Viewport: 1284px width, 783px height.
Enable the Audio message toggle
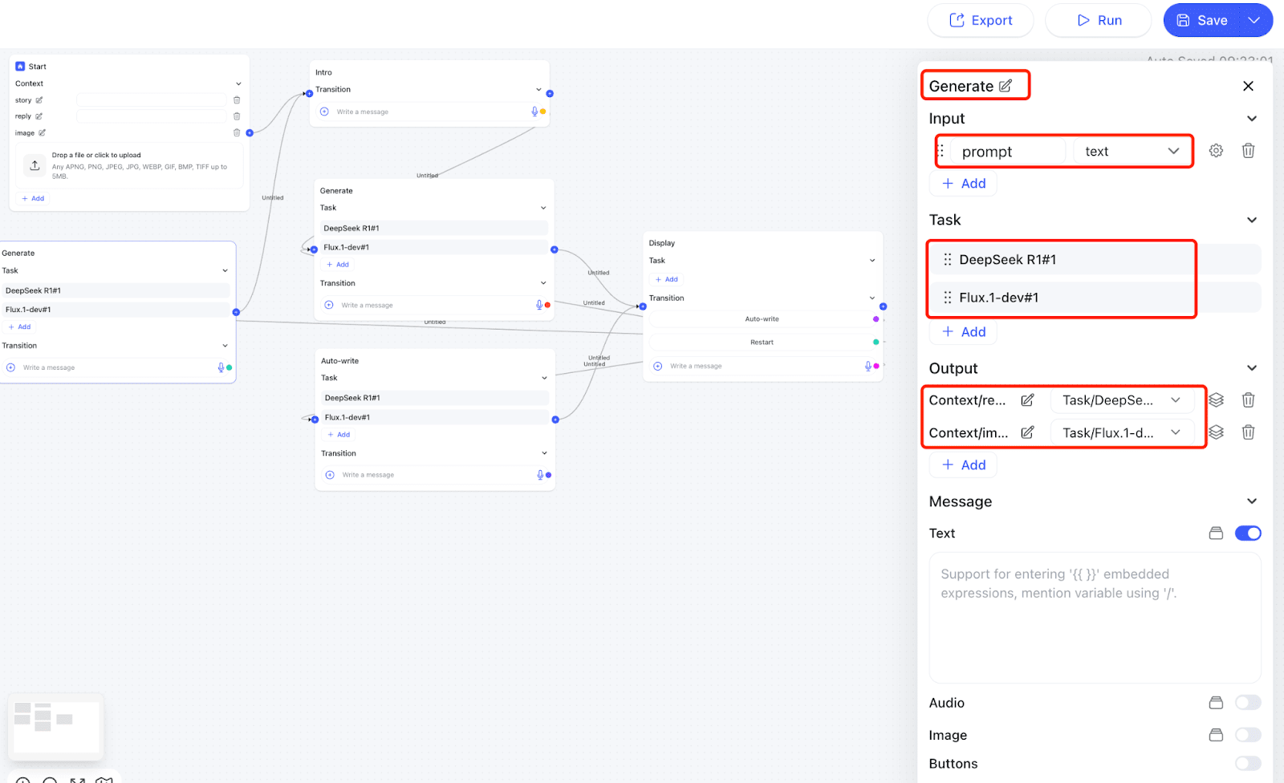(x=1248, y=703)
